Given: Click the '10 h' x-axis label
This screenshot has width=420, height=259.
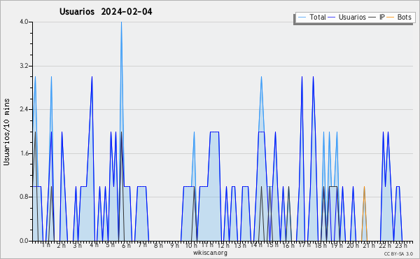Looking at the screenshot, I should coord(191,246).
